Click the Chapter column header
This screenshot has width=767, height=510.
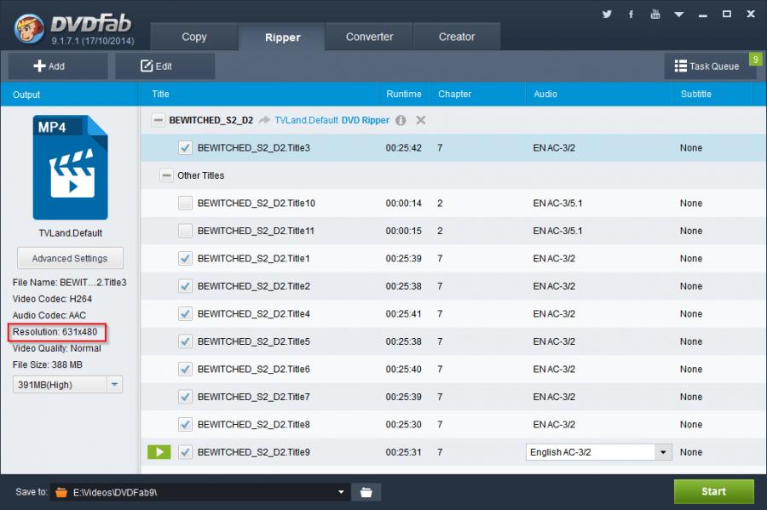point(454,95)
